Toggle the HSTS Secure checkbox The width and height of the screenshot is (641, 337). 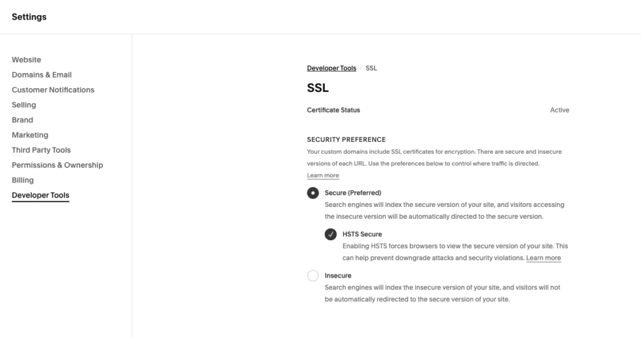pos(331,234)
